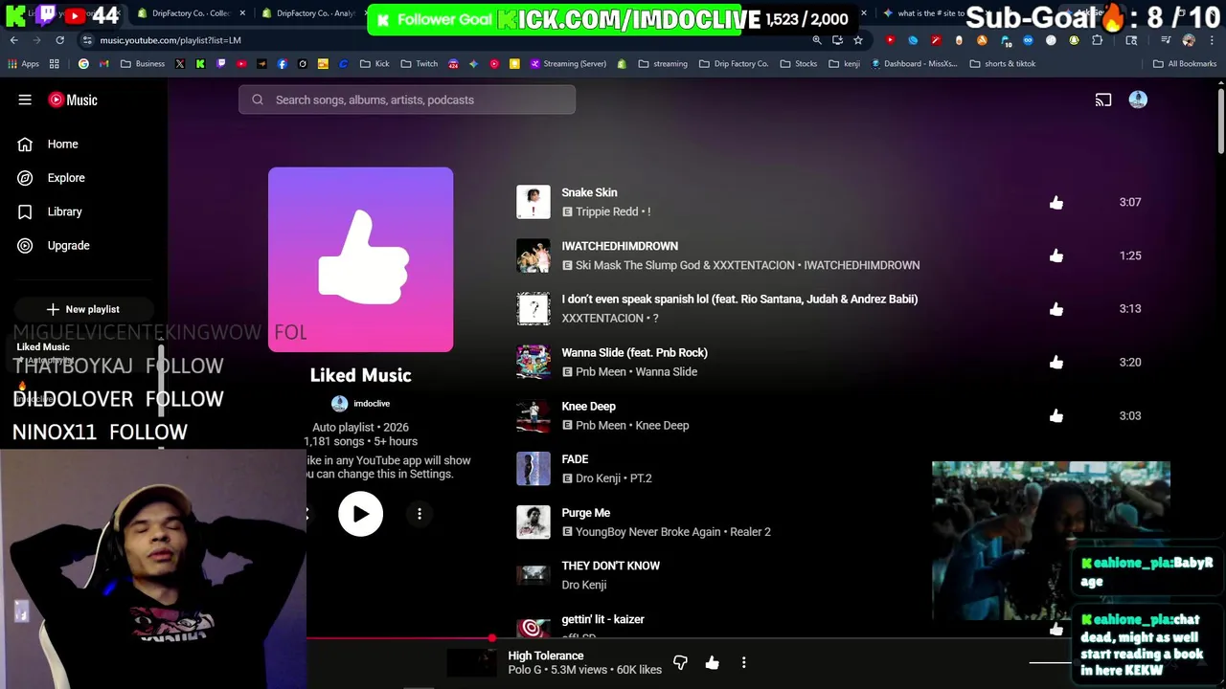The height and width of the screenshot is (689, 1226).
Task: Expand the All Bookmarks folder
Action: pos(1185,64)
